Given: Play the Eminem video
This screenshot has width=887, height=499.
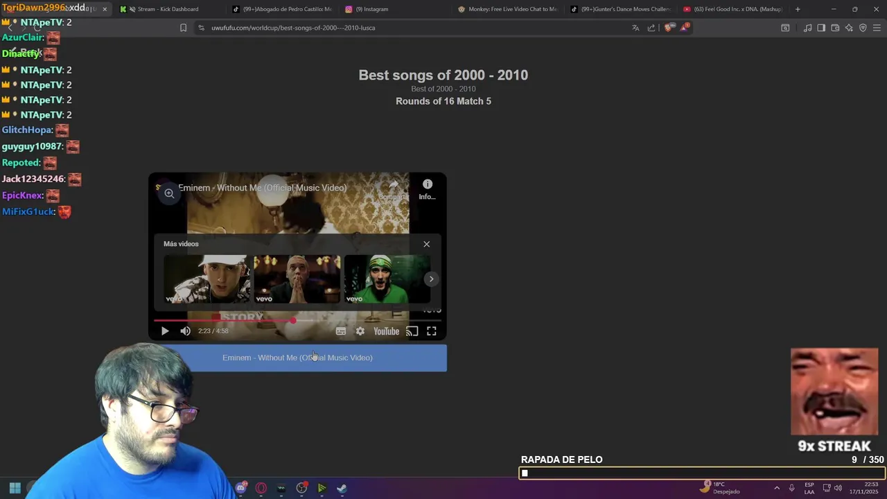Looking at the screenshot, I should click(x=165, y=331).
